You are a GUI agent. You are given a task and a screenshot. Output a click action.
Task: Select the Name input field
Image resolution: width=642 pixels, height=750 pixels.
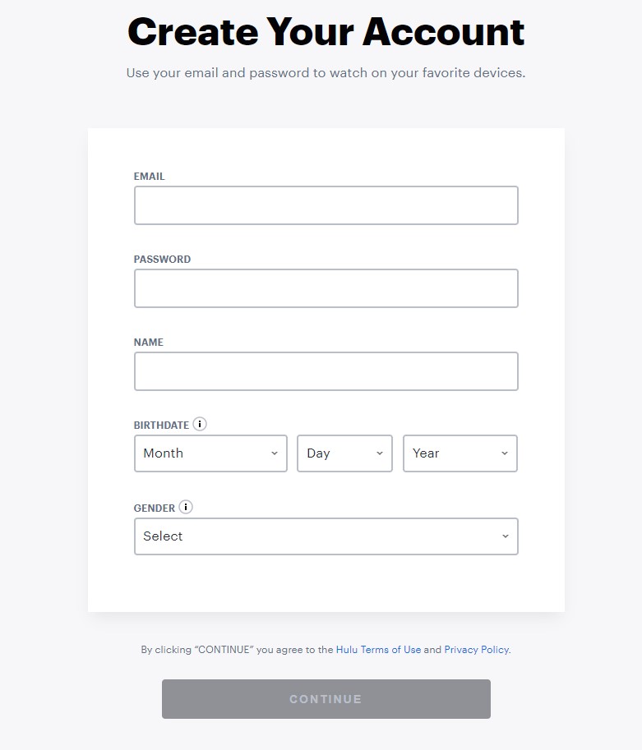(326, 371)
